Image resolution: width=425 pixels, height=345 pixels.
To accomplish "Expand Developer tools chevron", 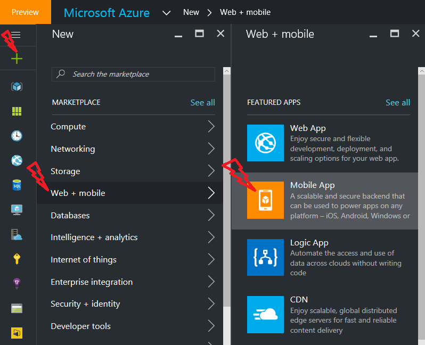I will (211, 326).
